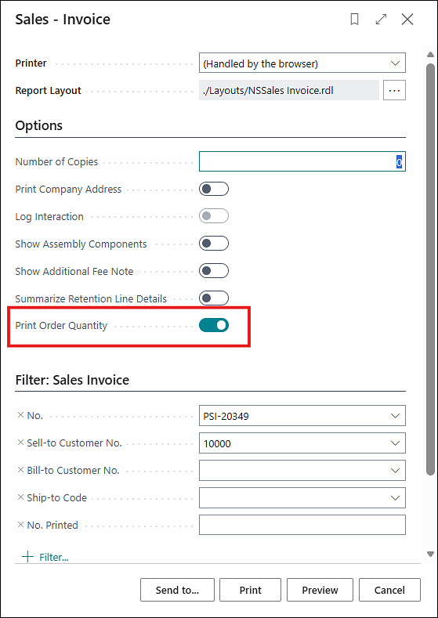Remove the Ship-to Code filter
Image resolution: width=438 pixels, height=618 pixels.
pyautogui.click(x=21, y=497)
